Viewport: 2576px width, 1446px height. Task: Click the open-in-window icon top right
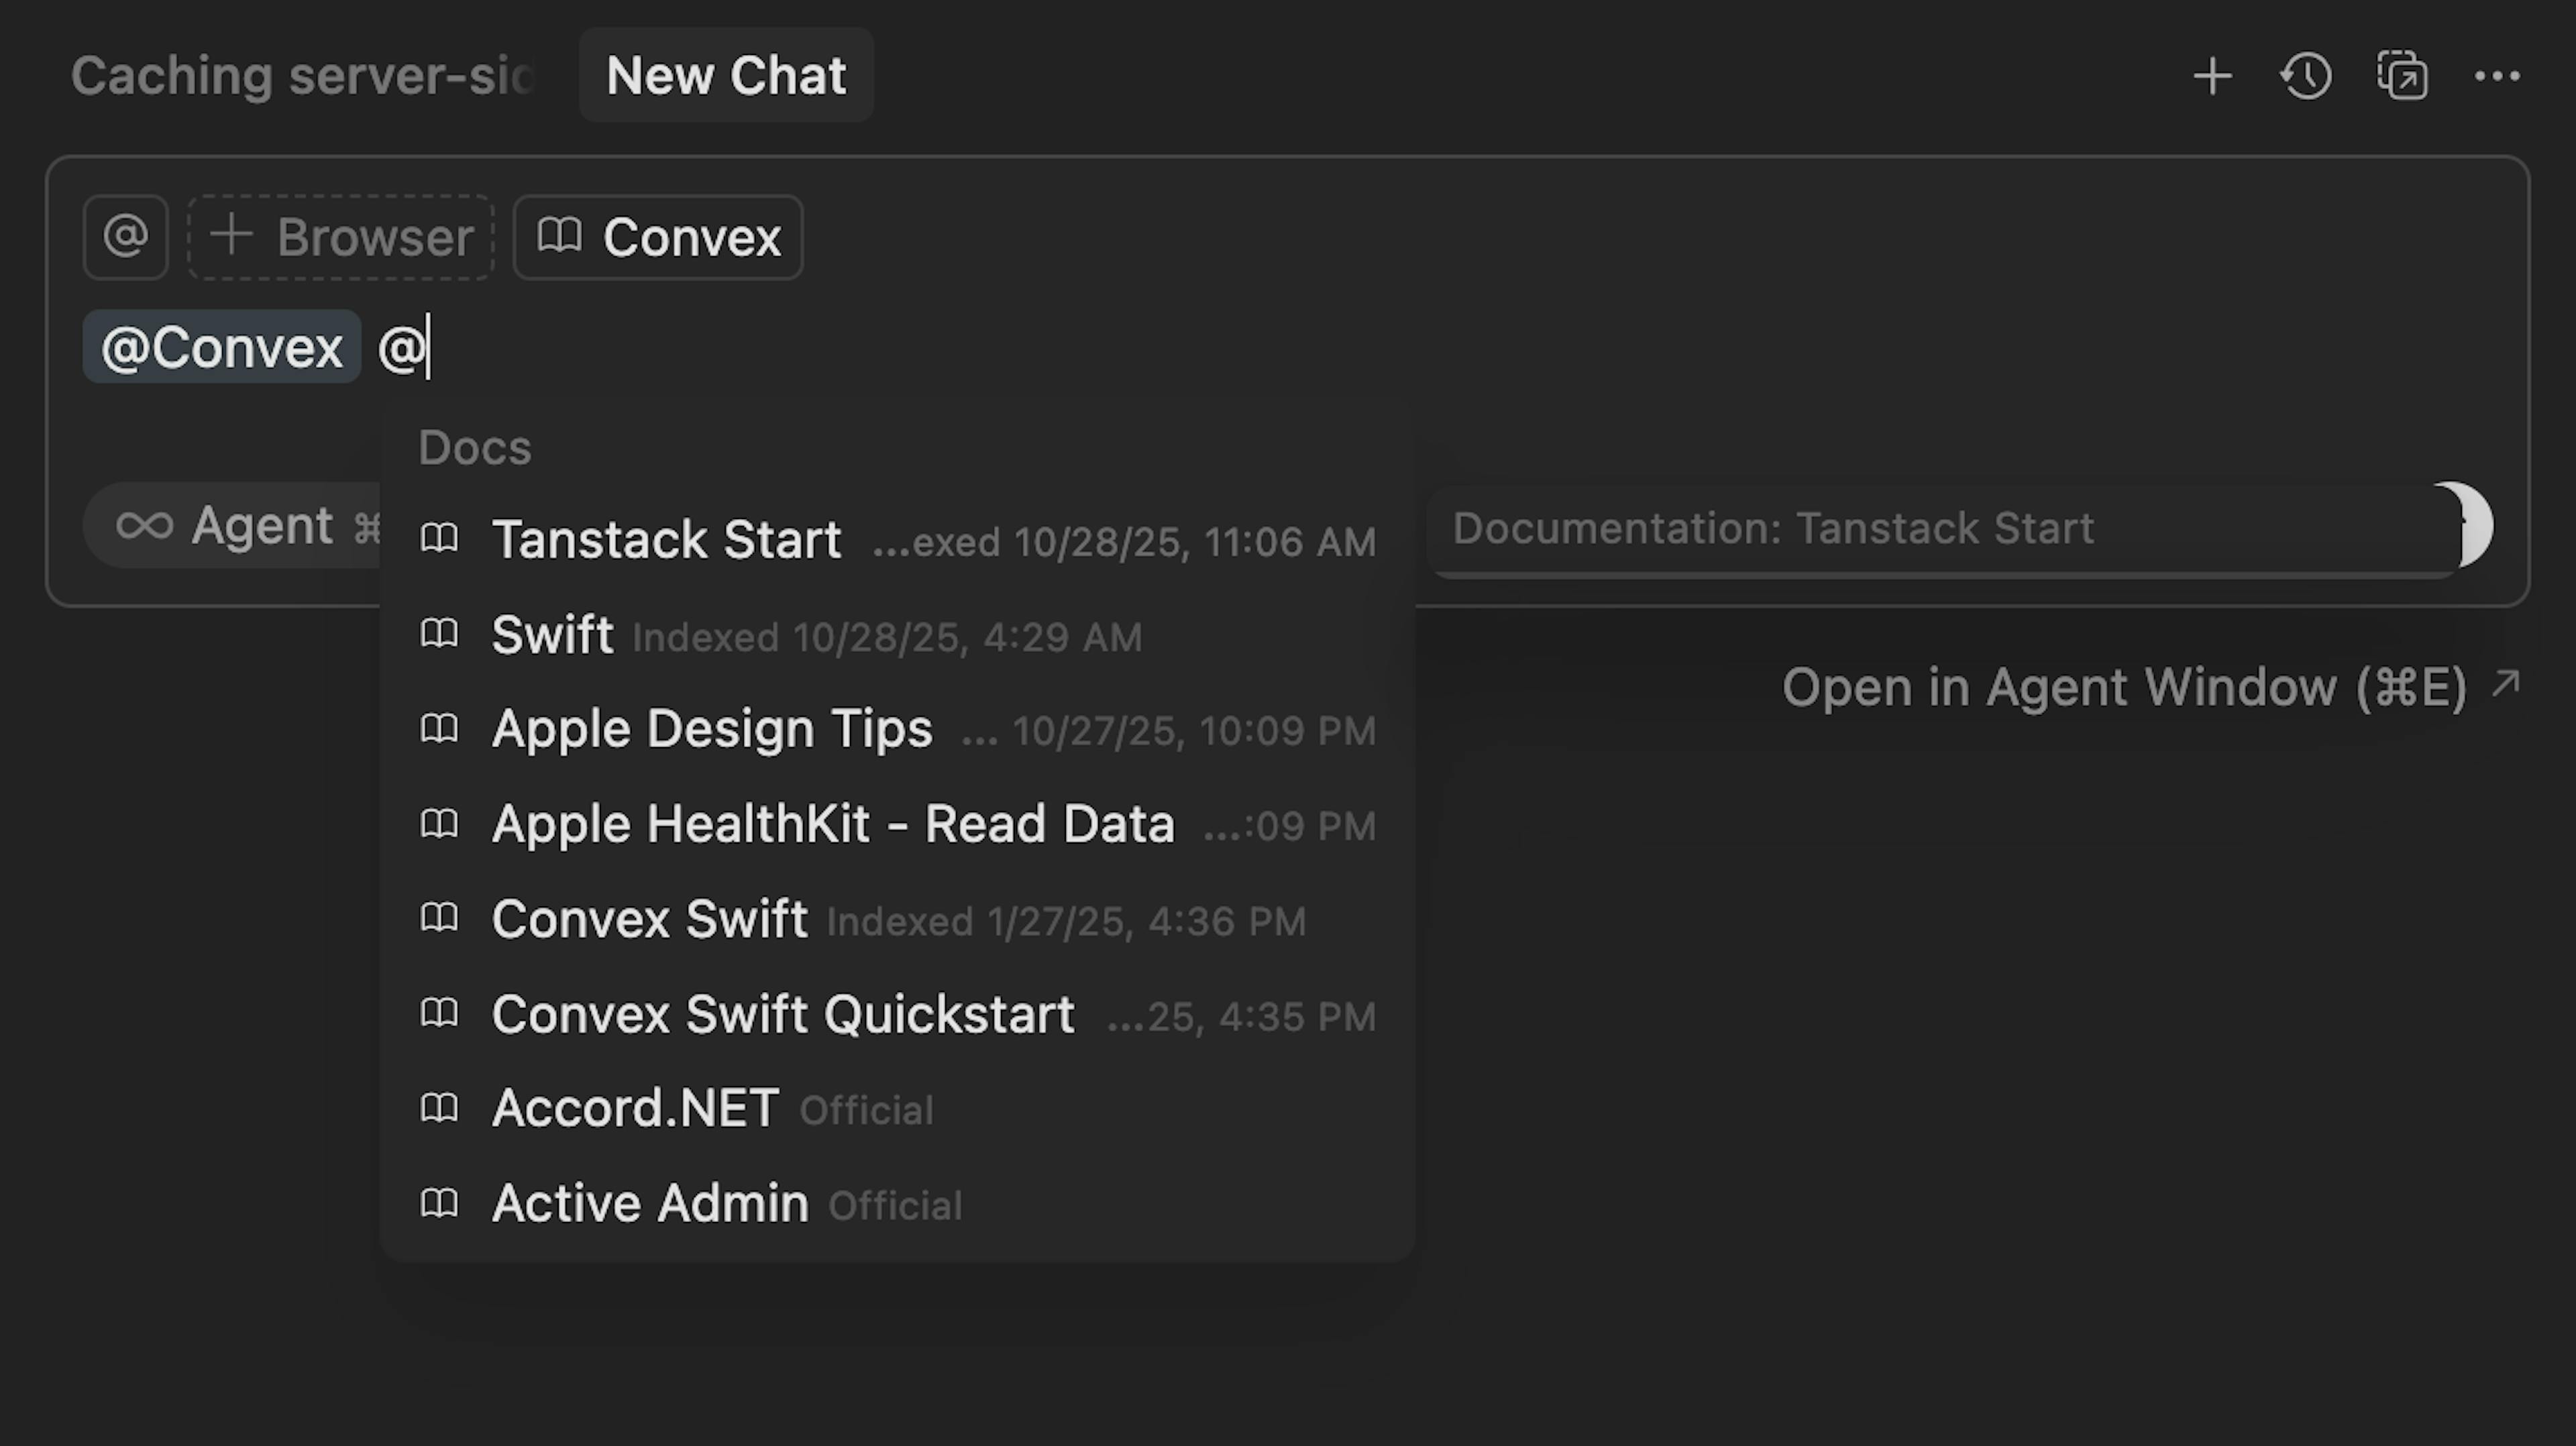pos(2401,75)
